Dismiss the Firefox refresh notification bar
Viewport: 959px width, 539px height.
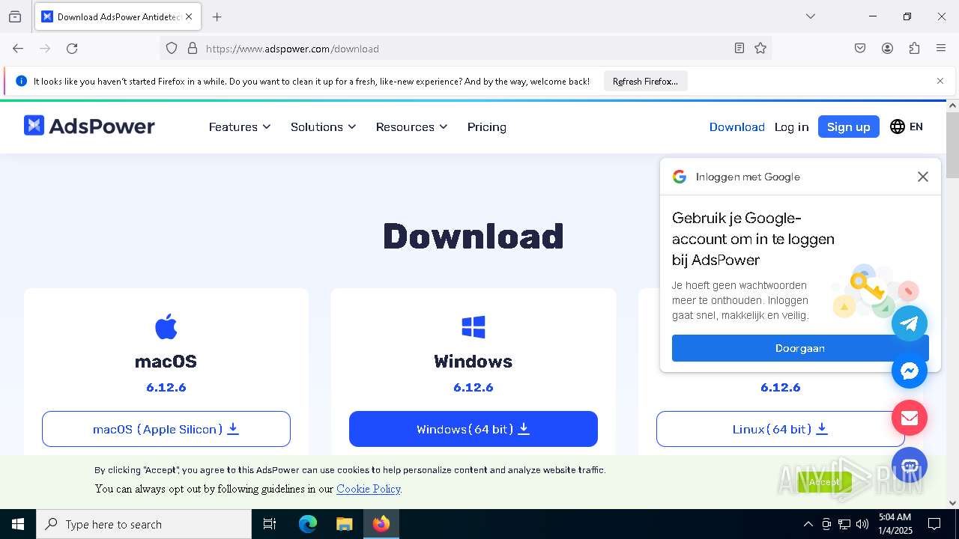(940, 81)
